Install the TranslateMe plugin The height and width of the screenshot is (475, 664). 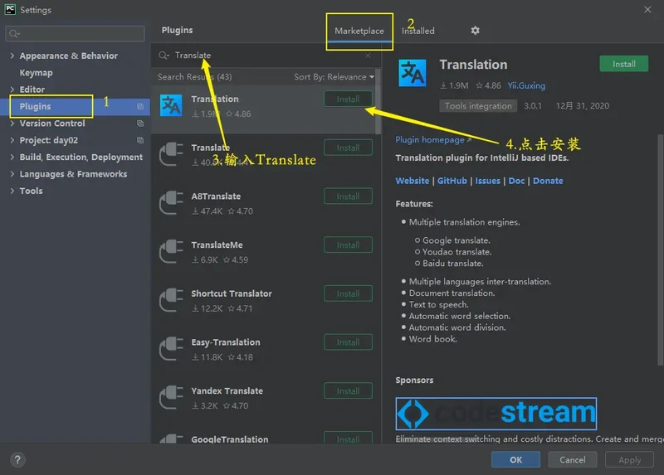348,245
